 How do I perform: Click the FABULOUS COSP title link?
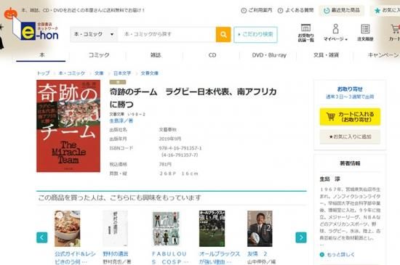(170, 258)
